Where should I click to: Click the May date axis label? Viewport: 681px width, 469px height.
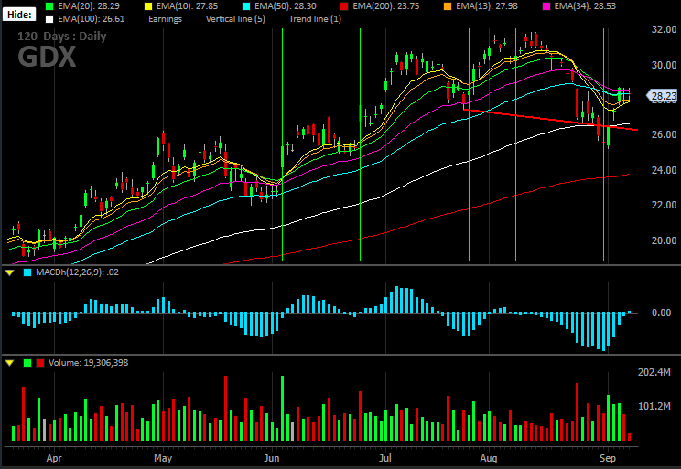click(x=163, y=458)
